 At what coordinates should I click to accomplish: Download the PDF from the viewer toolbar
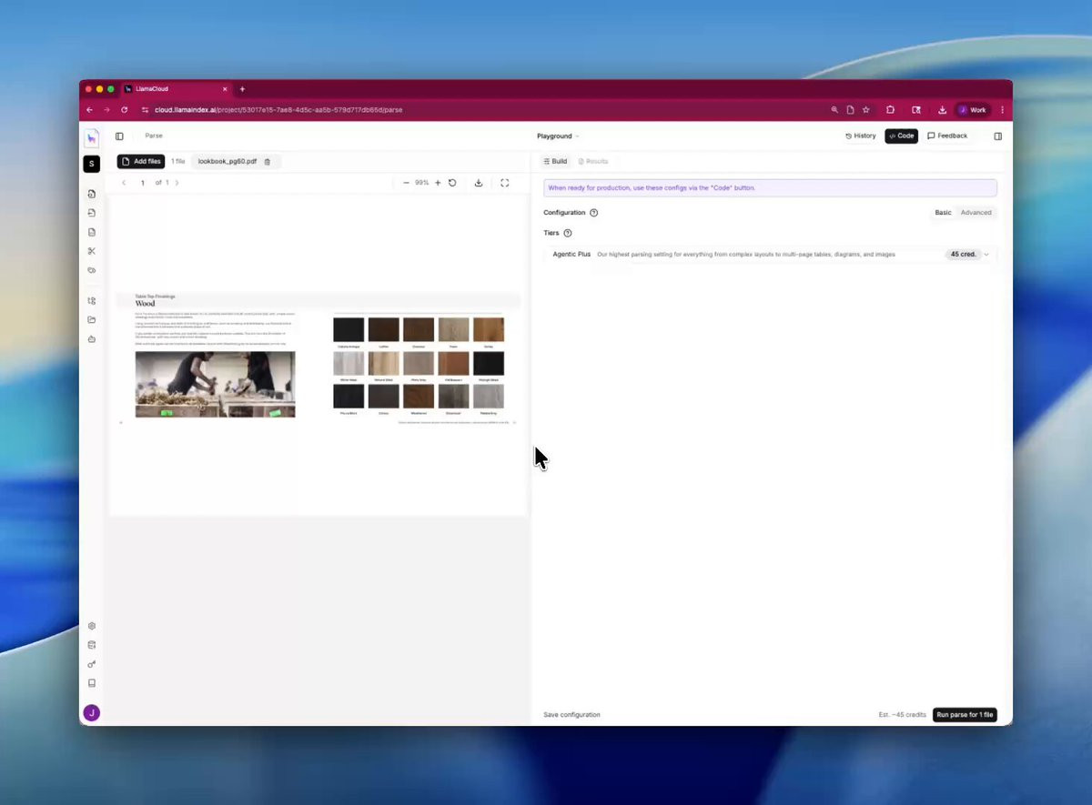pyautogui.click(x=479, y=183)
